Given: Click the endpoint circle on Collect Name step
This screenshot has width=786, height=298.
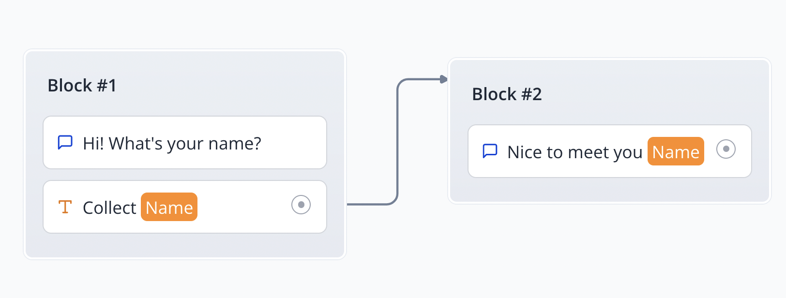Looking at the screenshot, I should (x=301, y=205).
